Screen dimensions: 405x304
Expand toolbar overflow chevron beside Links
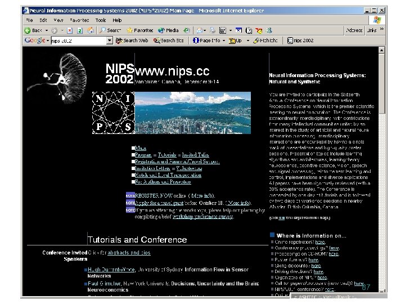382,29
